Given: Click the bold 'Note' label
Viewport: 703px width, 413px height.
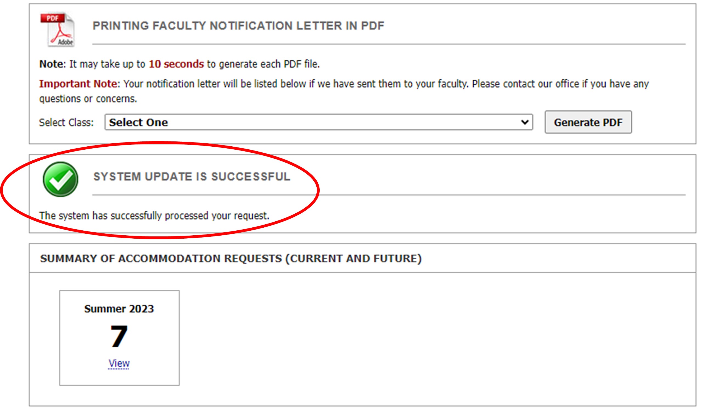Looking at the screenshot, I should click(x=51, y=64).
